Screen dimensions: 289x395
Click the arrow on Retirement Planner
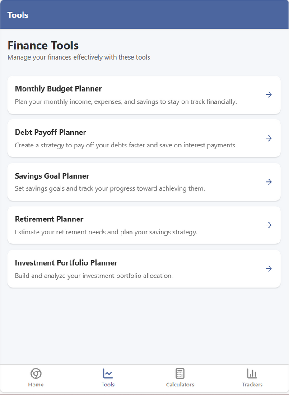pyautogui.click(x=269, y=225)
